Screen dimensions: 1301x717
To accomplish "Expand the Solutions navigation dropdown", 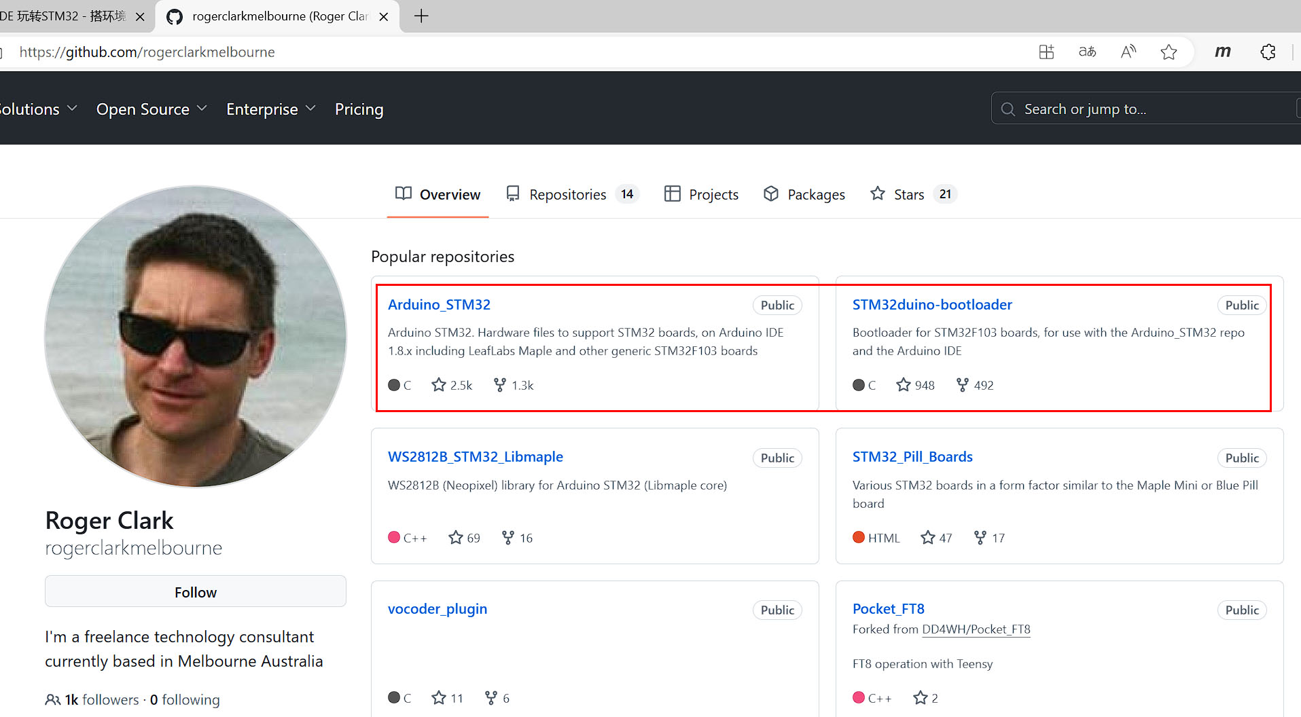I will coord(37,109).
